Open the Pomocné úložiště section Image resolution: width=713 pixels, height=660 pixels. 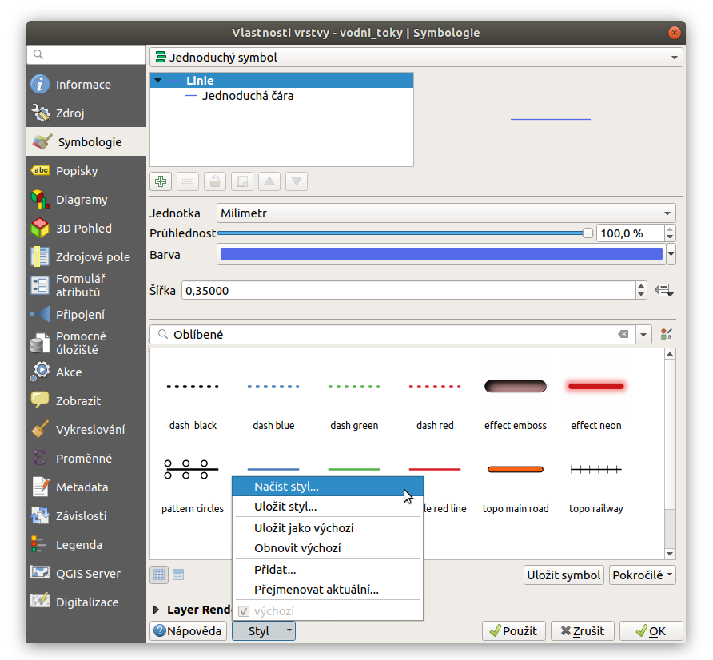86,343
